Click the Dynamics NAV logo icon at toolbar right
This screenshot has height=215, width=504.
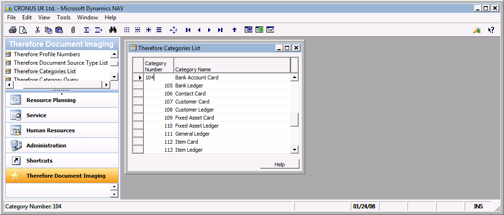coord(477,30)
